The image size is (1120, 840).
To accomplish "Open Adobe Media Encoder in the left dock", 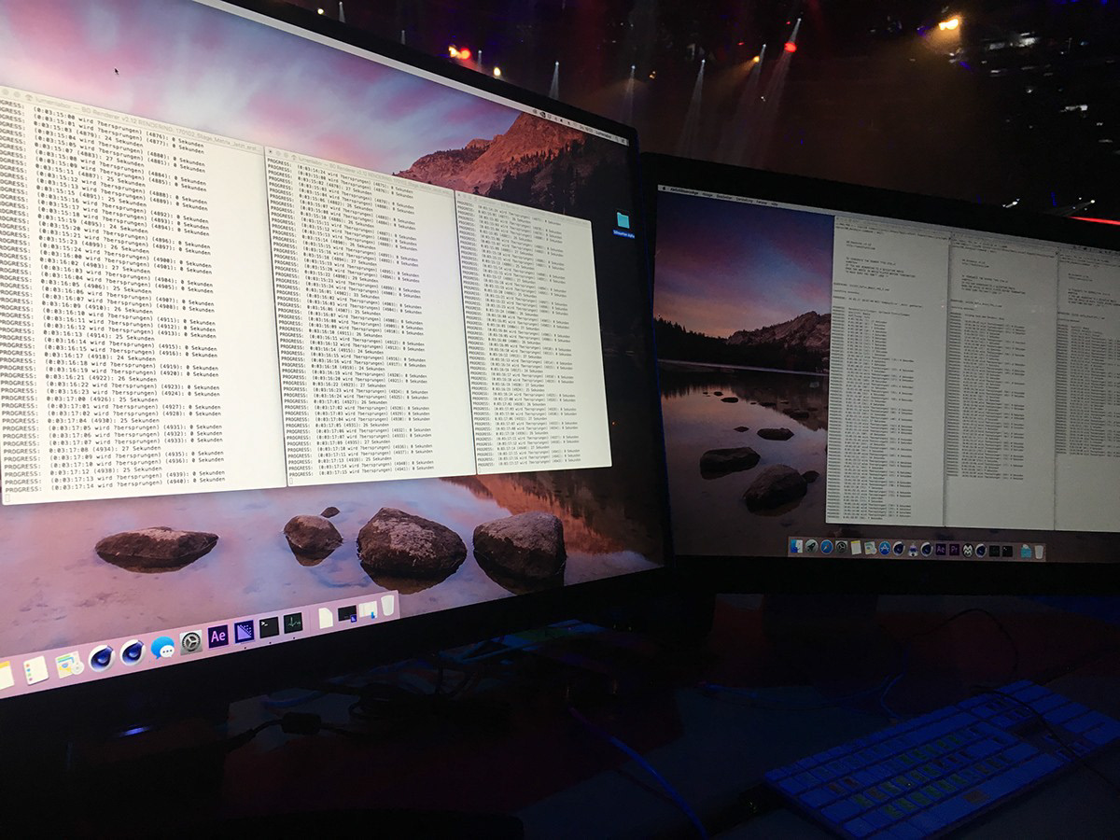I will [244, 632].
